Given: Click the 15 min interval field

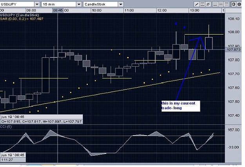Looking at the screenshot, I should coord(59,4).
